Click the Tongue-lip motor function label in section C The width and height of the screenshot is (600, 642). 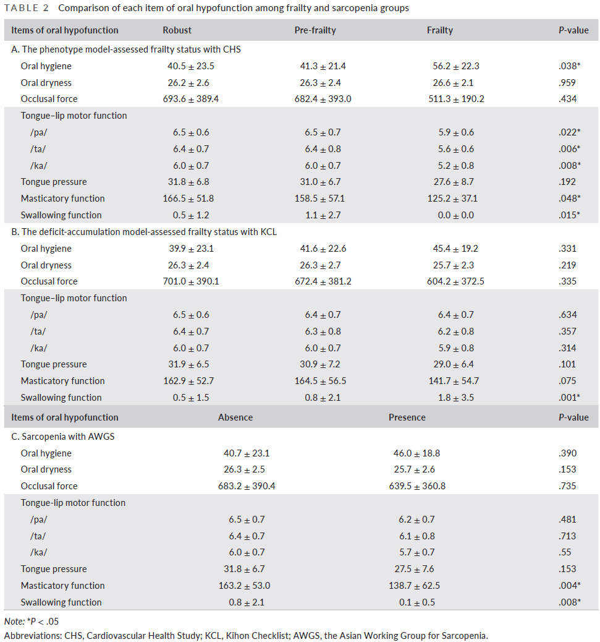[73, 503]
